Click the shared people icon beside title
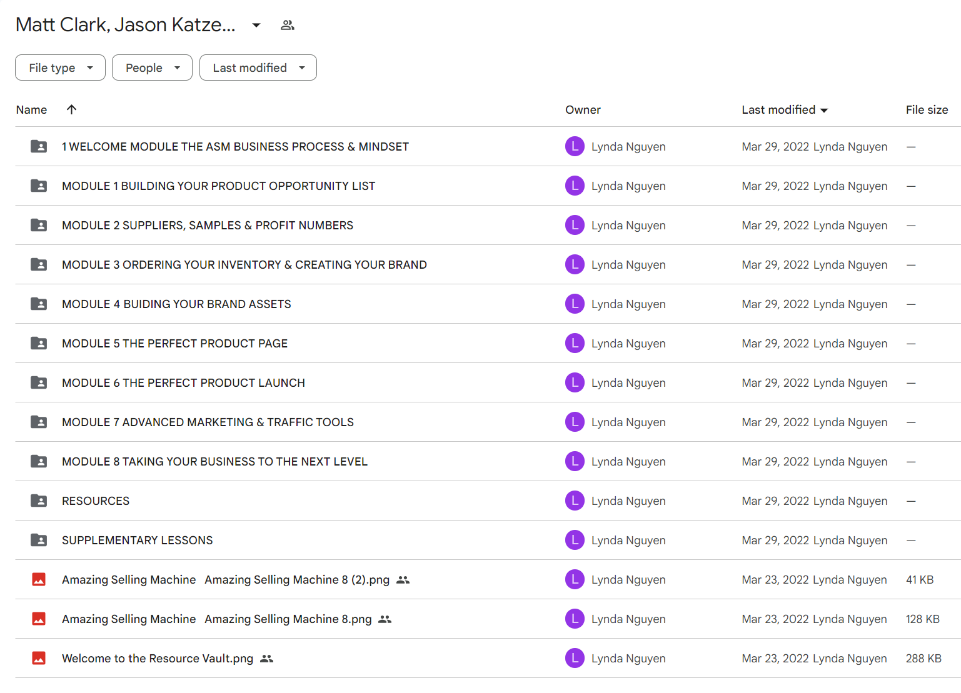Screen dimensions: 961x693 click(x=288, y=25)
